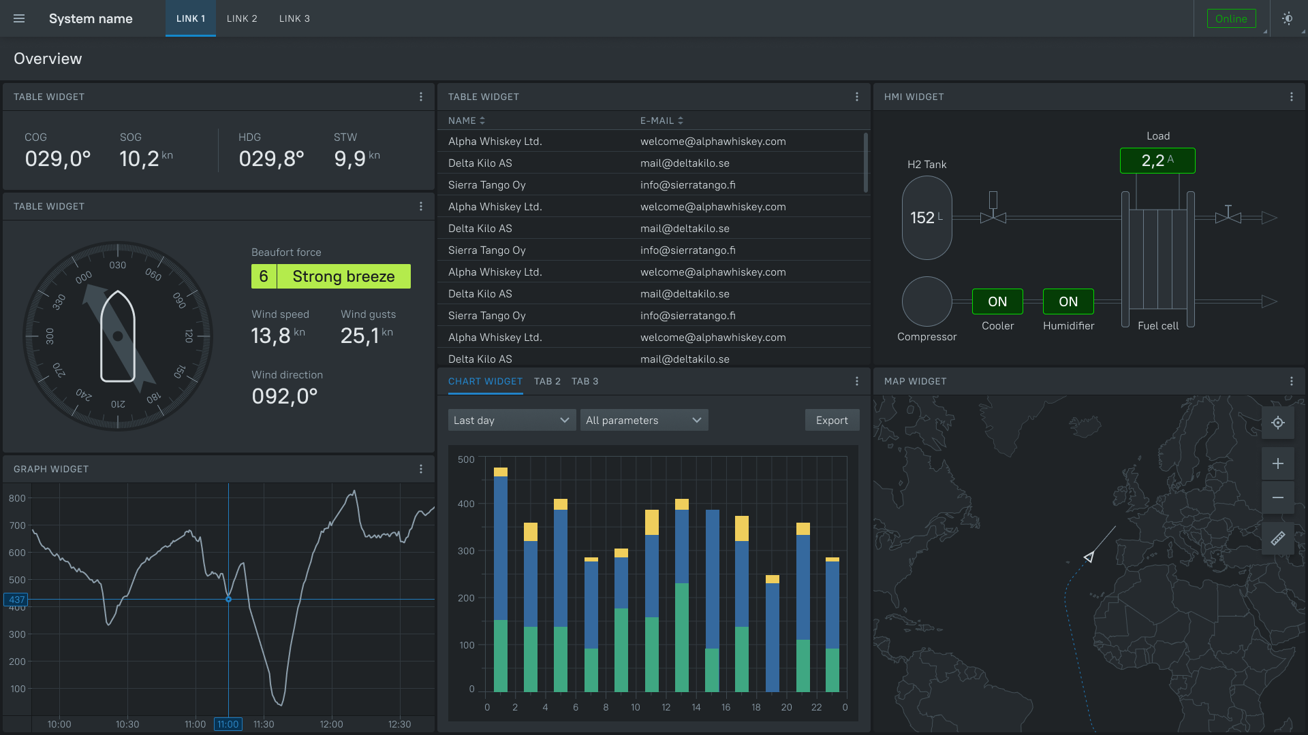Open the hamburger navigation menu
The height and width of the screenshot is (735, 1308).
point(19,18)
